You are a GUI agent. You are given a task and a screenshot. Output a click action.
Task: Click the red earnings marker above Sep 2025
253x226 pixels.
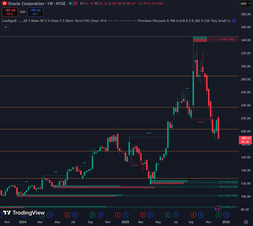click(193, 215)
